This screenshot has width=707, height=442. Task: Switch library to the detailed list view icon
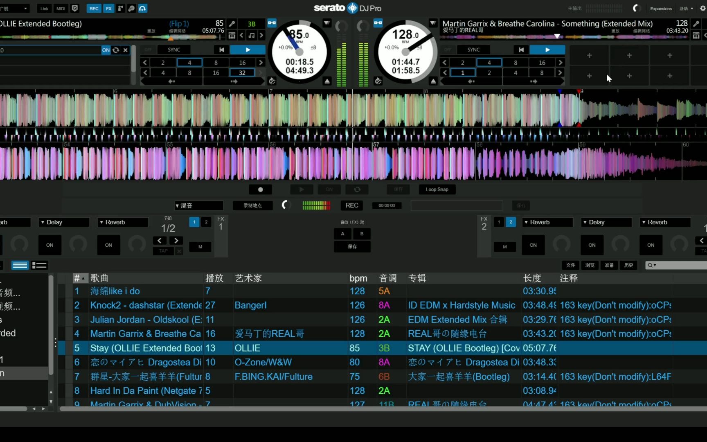point(40,265)
